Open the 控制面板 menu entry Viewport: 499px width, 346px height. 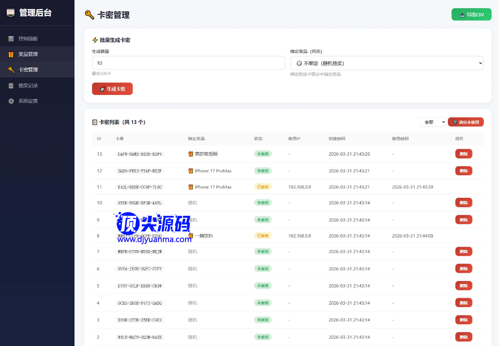coord(28,39)
